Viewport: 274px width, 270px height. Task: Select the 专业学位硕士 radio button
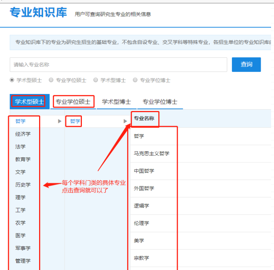[x=51, y=80]
